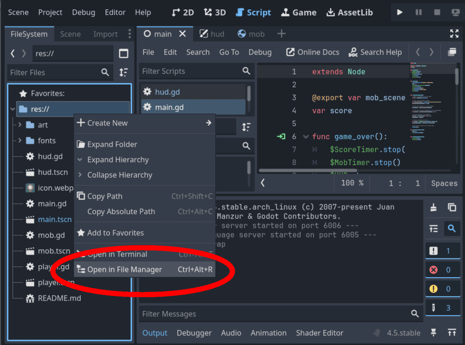Open the Online Docs
Viewport: 465px width, 345px height.
coord(312,52)
